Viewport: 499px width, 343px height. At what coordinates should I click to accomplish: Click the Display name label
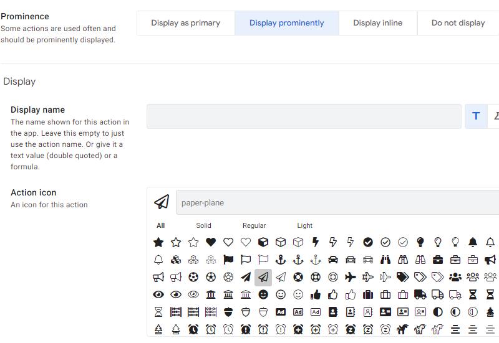[37, 110]
